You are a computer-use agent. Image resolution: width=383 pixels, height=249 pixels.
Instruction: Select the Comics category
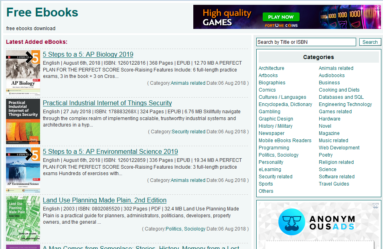[x=267, y=90]
